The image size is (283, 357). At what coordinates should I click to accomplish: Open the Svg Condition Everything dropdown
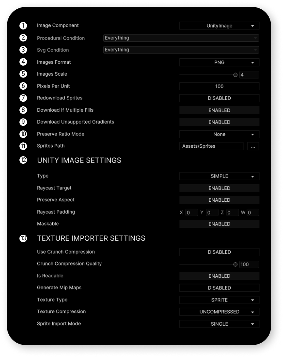181,50
